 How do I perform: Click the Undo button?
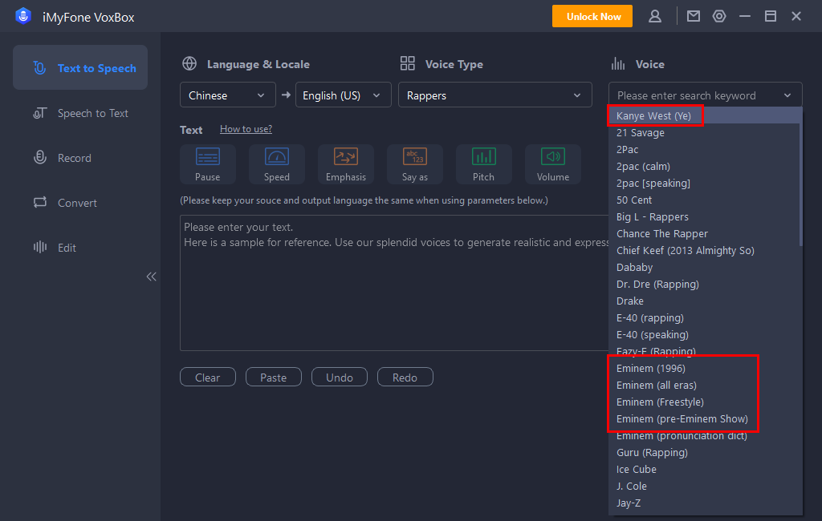coord(340,377)
